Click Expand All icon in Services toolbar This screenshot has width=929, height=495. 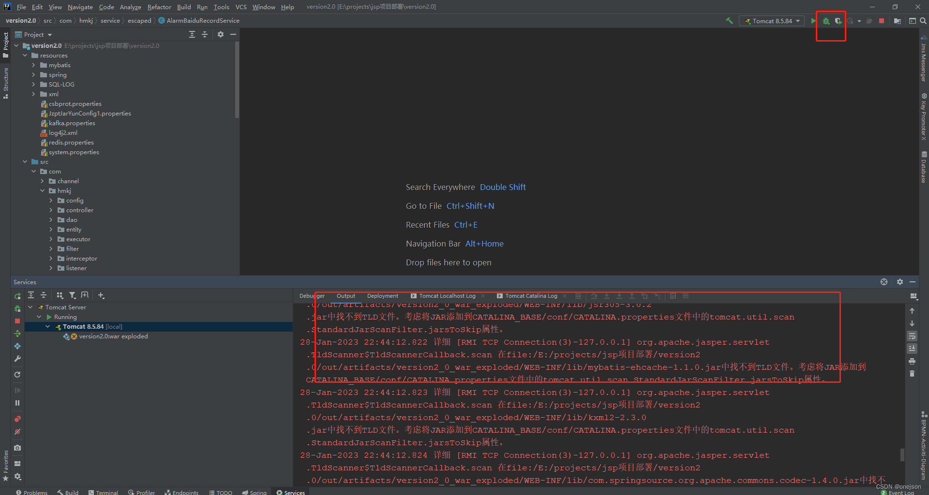[x=31, y=295]
